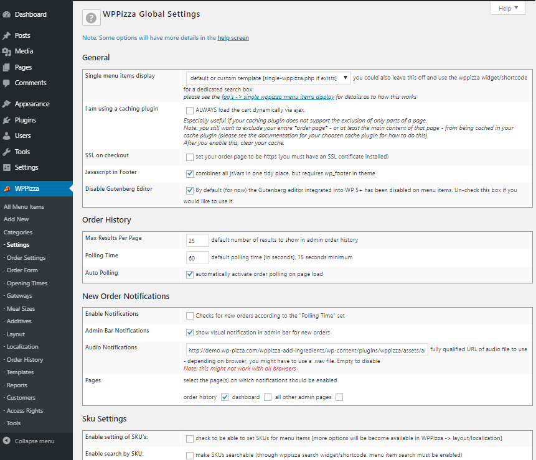Check the Enable Notifications checkbox
The image size is (536, 460).
tap(190, 316)
